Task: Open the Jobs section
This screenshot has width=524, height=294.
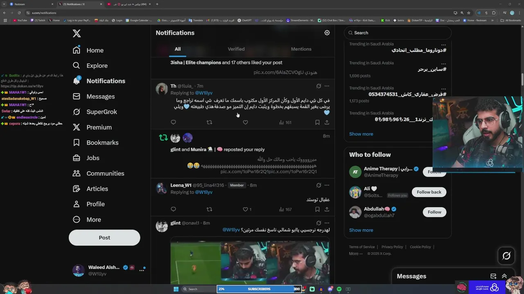Action: click(86, 158)
